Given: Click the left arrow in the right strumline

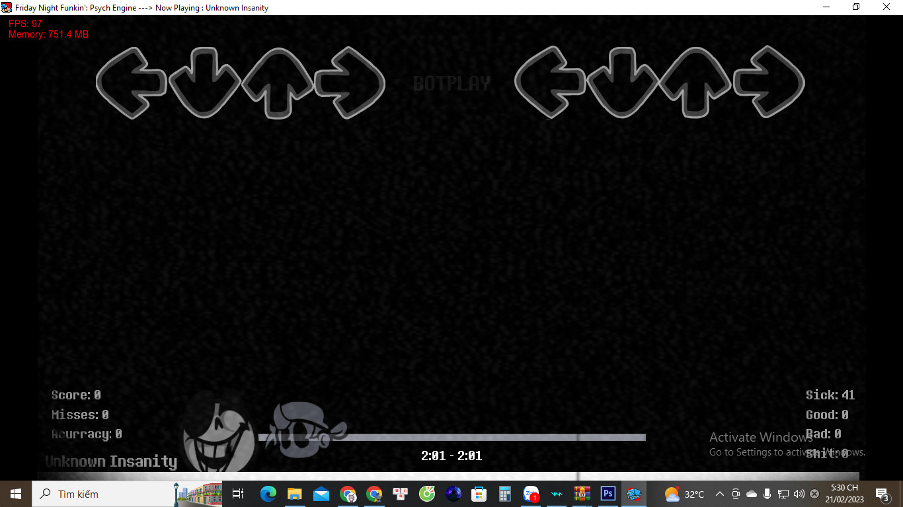Looking at the screenshot, I should [549, 83].
